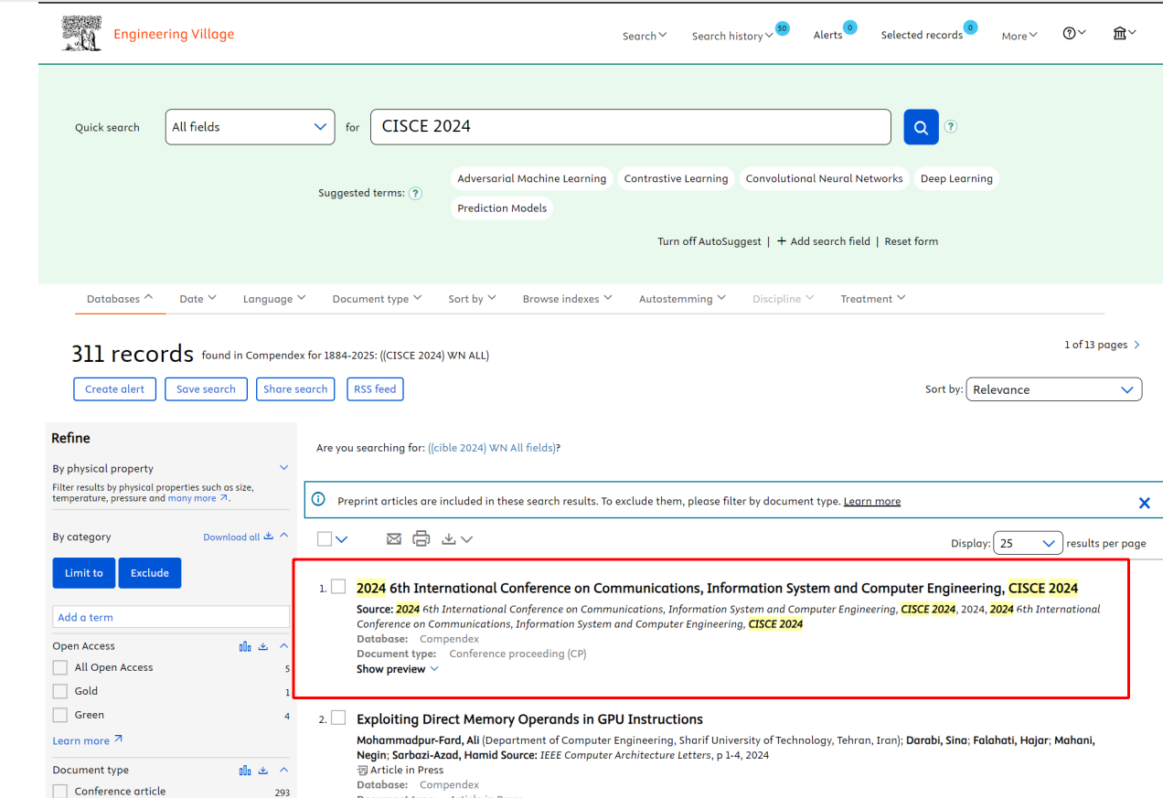Click the download results icon

point(449,539)
